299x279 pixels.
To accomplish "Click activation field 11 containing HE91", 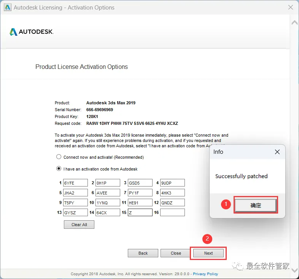I will (x=140, y=202).
